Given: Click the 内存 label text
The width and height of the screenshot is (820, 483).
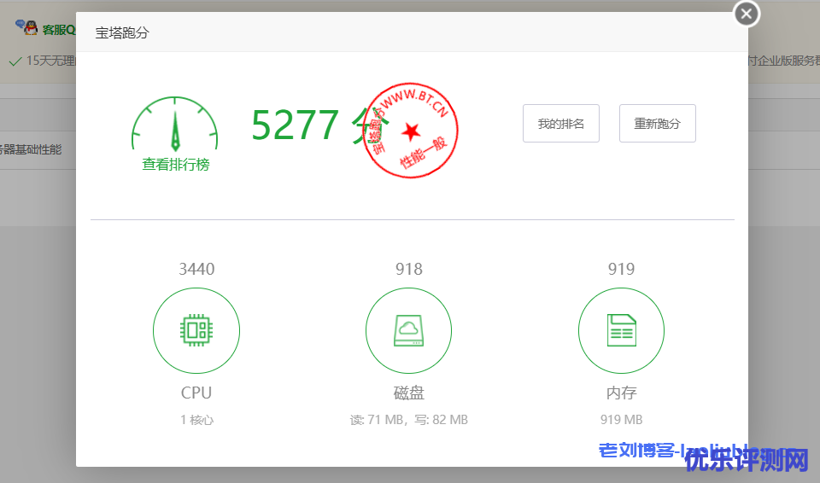Looking at the screenshot, I should pos(621,393).
